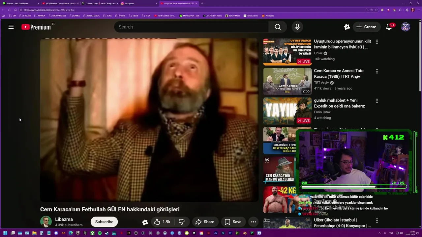
Task: Open the TOOL bookmarks folder
Action: [107, 15]
